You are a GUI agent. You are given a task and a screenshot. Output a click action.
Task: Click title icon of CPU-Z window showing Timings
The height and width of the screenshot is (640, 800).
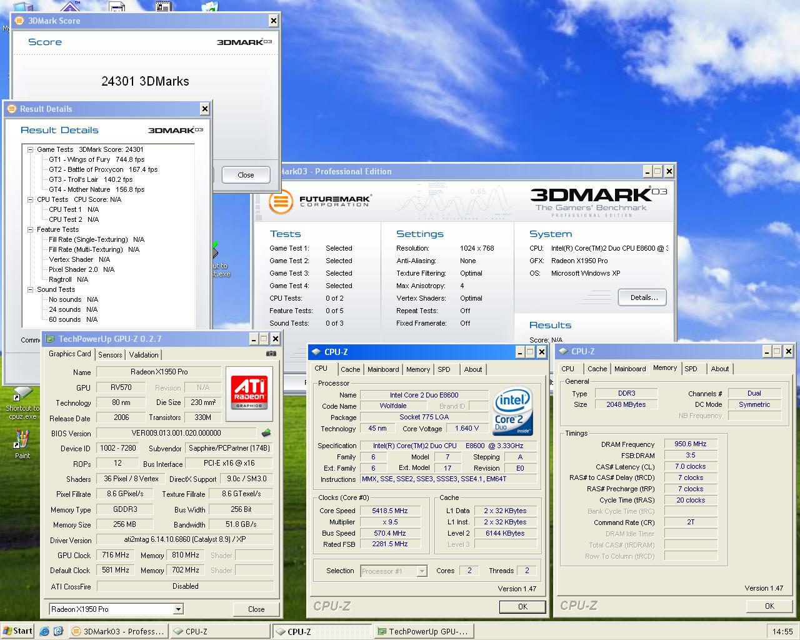point(562,351)
